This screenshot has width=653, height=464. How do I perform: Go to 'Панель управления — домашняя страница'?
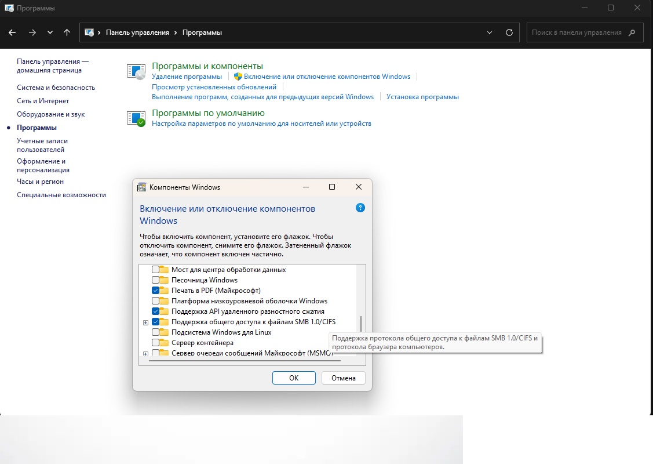click(53, 66)
